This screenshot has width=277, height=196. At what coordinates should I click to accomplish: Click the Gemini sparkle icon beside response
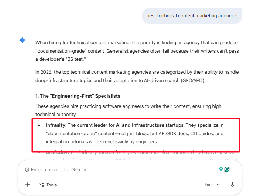click(x=23, y=40)
